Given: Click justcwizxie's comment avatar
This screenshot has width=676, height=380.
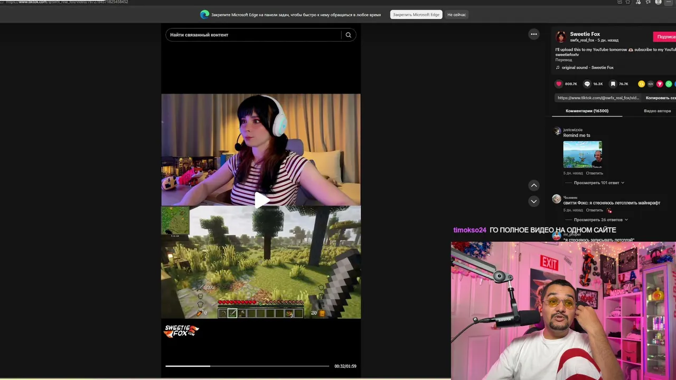Looking at the screenshot, I should tap(557, 131).
